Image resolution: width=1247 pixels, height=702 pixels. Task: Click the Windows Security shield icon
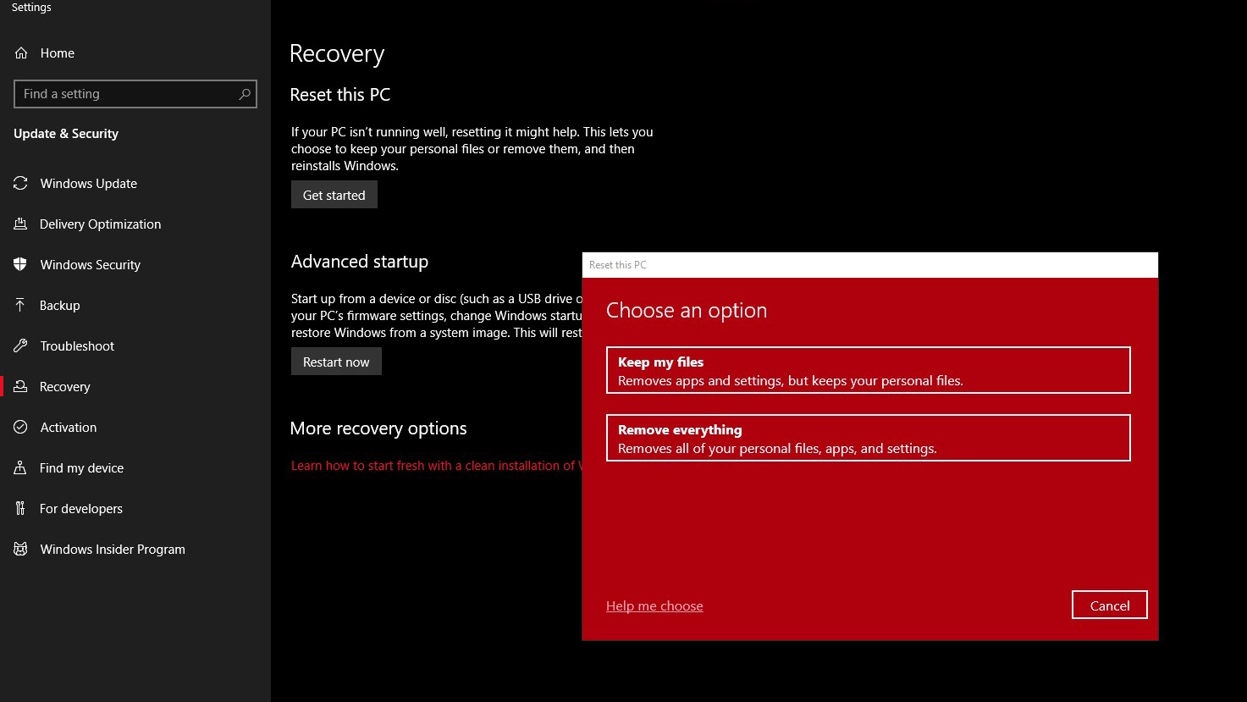coord(21,265)
